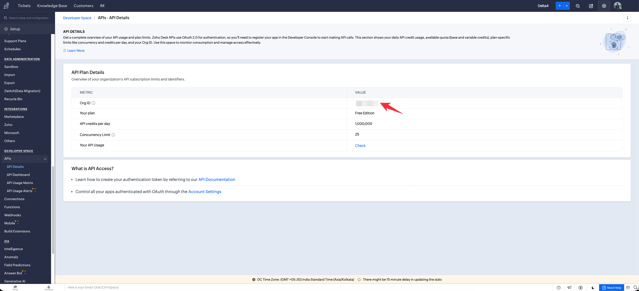Open the Contacts icon in the bottom bar
This screenshot has width=639, height=291.
coord(48,288)
